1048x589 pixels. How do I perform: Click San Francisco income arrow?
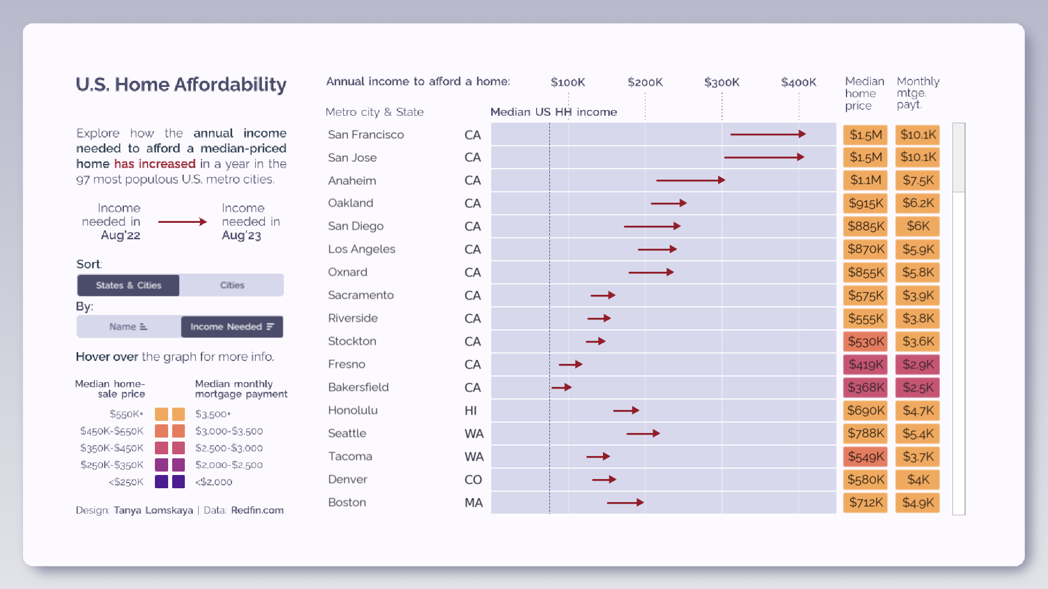(768, 134)
